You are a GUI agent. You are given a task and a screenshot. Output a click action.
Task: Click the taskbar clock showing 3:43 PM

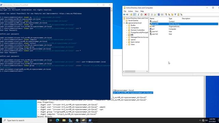212,120
